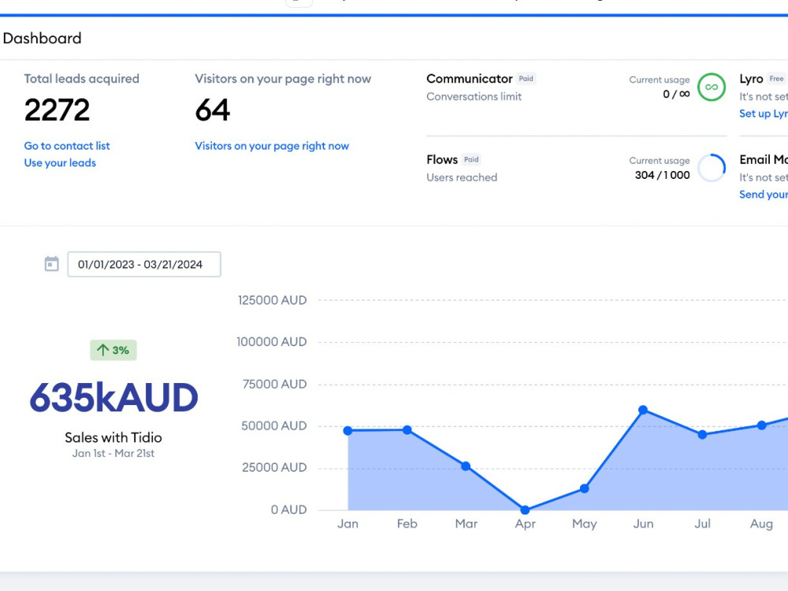Select the Mar data point on the chart
The height and width of the screenshot is (591, 788).
(466, 466)
